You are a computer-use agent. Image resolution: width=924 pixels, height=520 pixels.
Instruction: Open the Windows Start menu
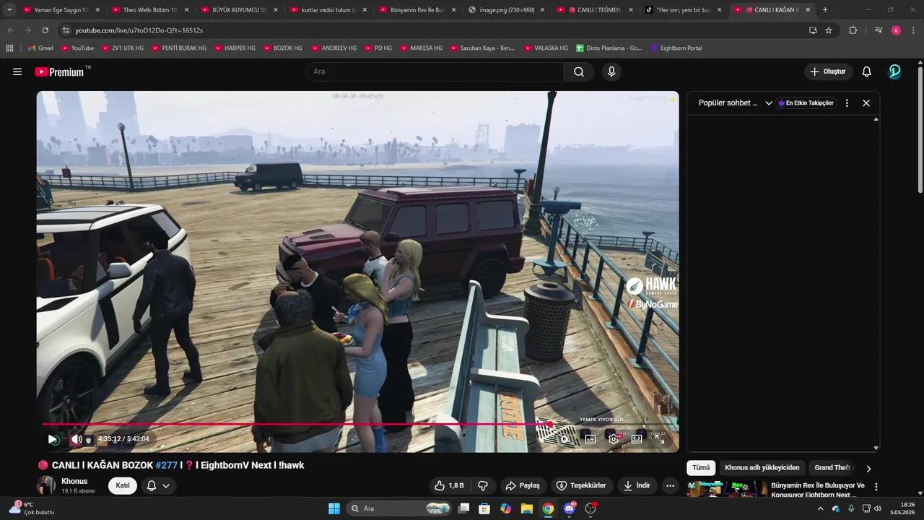pos(334,508)
